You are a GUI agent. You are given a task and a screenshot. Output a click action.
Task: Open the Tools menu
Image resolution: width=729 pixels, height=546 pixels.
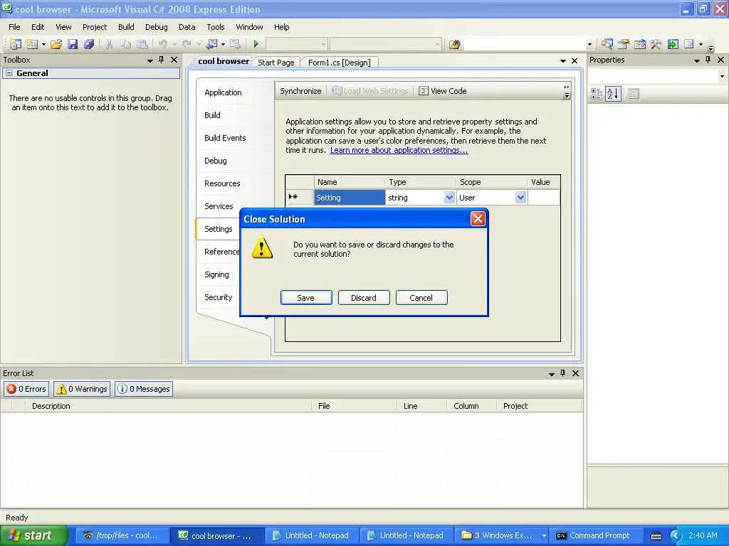pyautogui.click(x=215, y=27)
